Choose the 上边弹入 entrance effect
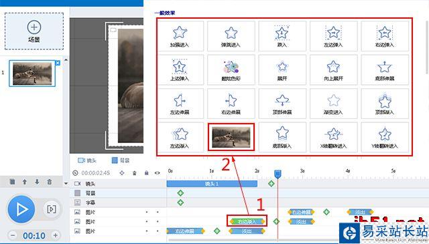The height and width of the screenshot is (244, 429). [x=180, y=70]
